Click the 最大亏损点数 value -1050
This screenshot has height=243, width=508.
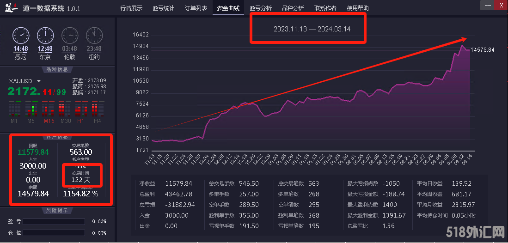click(x=391, y=184)
